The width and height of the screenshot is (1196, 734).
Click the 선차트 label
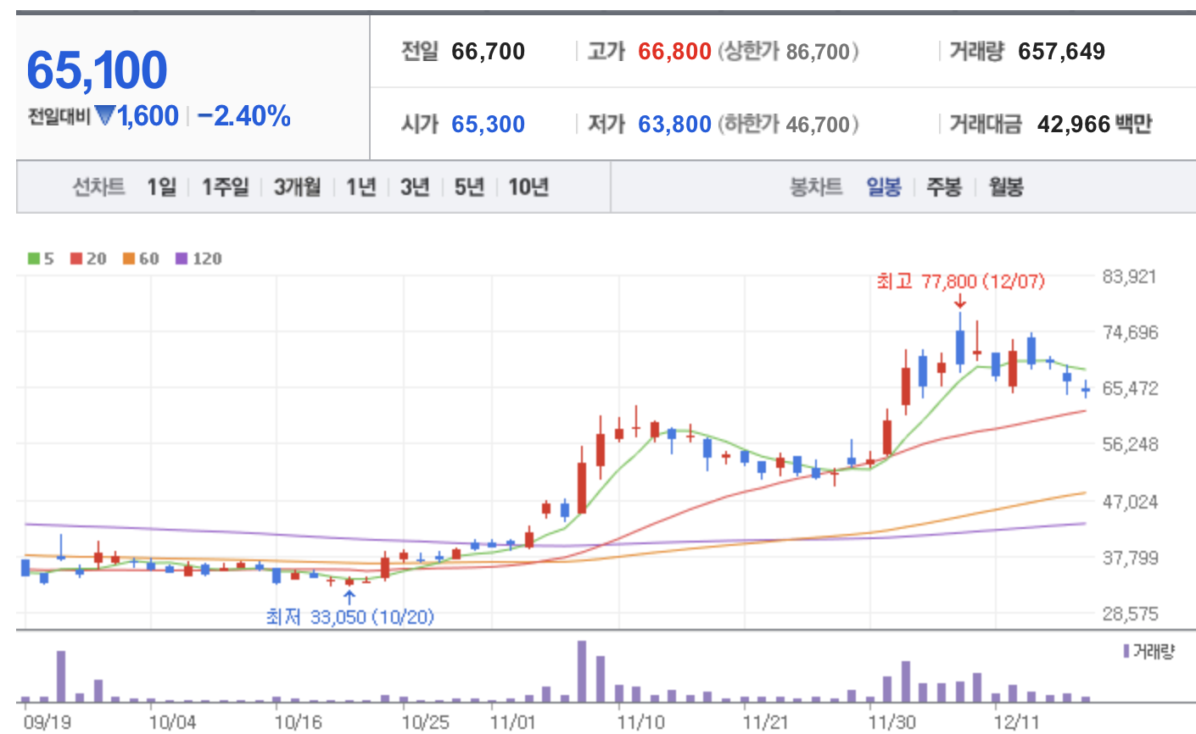click(98, 186)
